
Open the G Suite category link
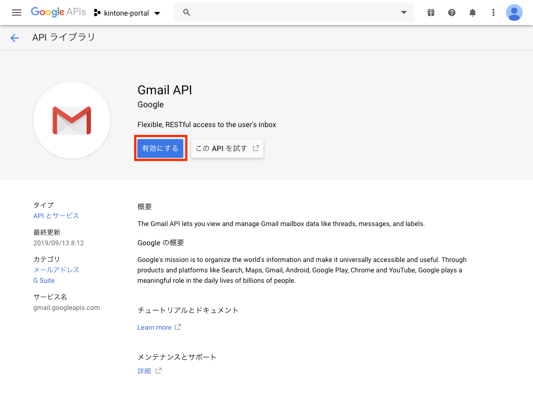tap(44, 281)
